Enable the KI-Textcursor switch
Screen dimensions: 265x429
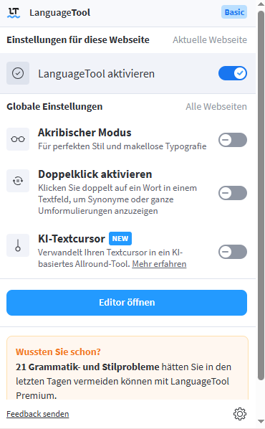coord(233,252)
